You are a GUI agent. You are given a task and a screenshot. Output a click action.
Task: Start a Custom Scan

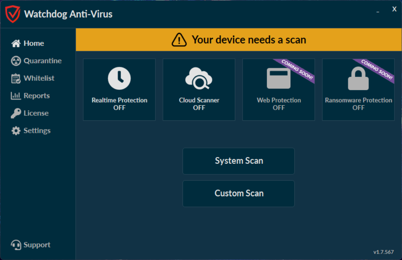[238, 194]
